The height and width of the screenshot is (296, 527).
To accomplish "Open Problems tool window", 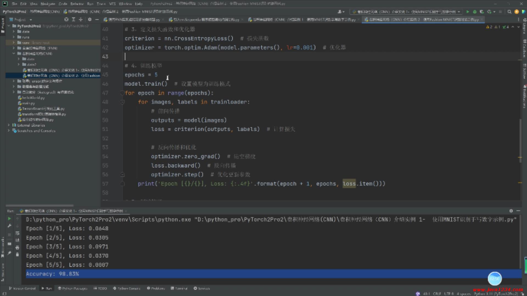I will (x=156, y=288).
